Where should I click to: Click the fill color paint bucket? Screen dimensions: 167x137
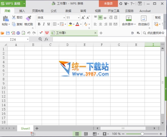70,24
